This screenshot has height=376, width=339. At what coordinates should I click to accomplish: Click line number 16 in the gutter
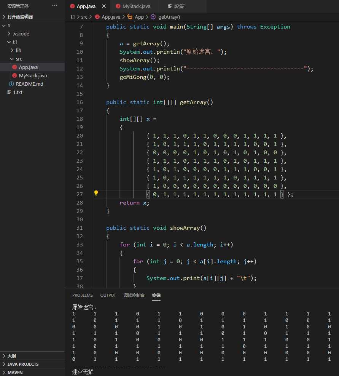point(80,102)
